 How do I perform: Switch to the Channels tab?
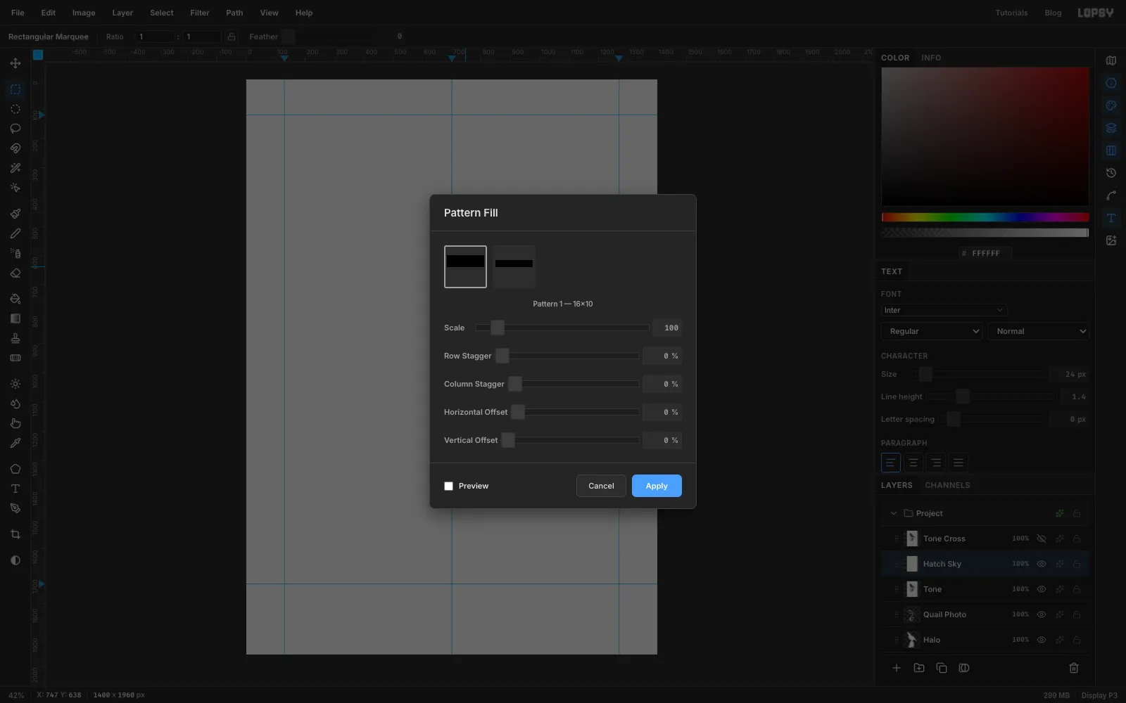click(947, 485)
